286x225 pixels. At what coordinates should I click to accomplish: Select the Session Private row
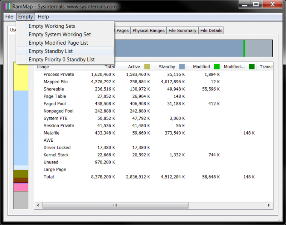(x=154, y=126)
